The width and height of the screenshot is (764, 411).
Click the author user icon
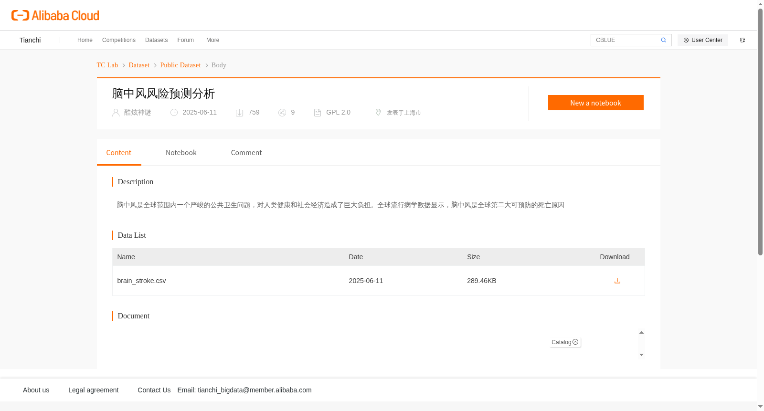(116, 113)
